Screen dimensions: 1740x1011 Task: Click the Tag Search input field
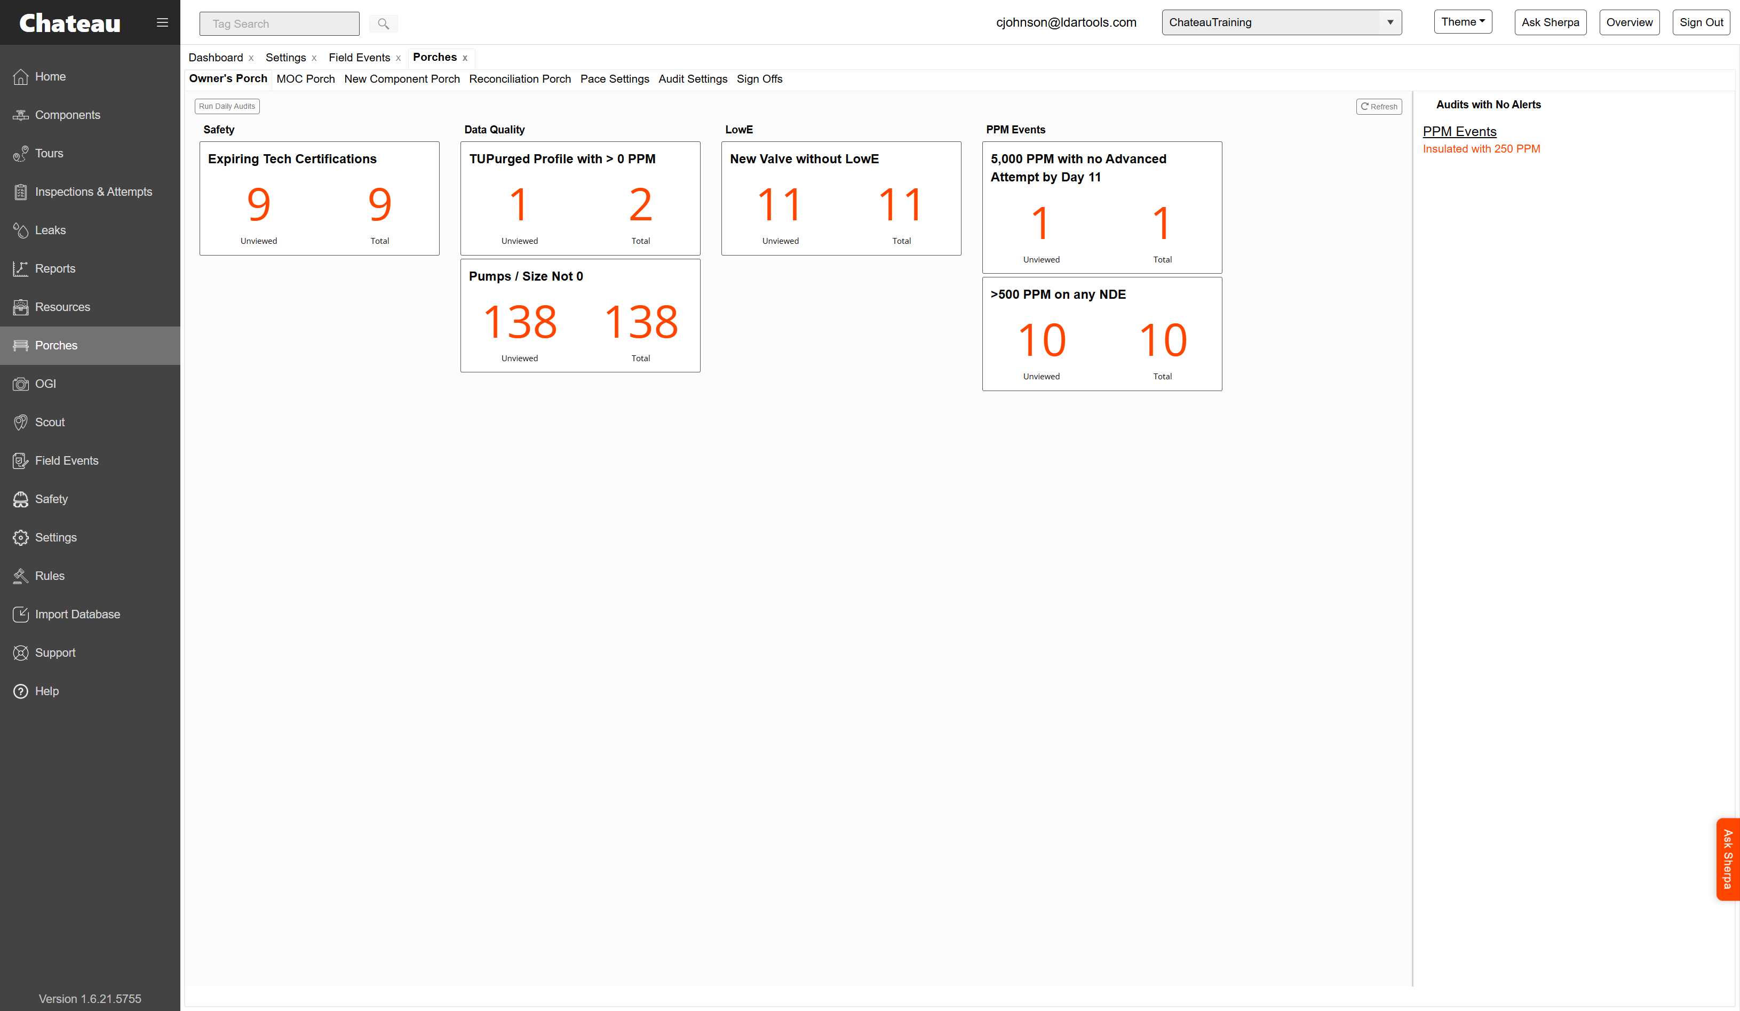pos(279,23)
